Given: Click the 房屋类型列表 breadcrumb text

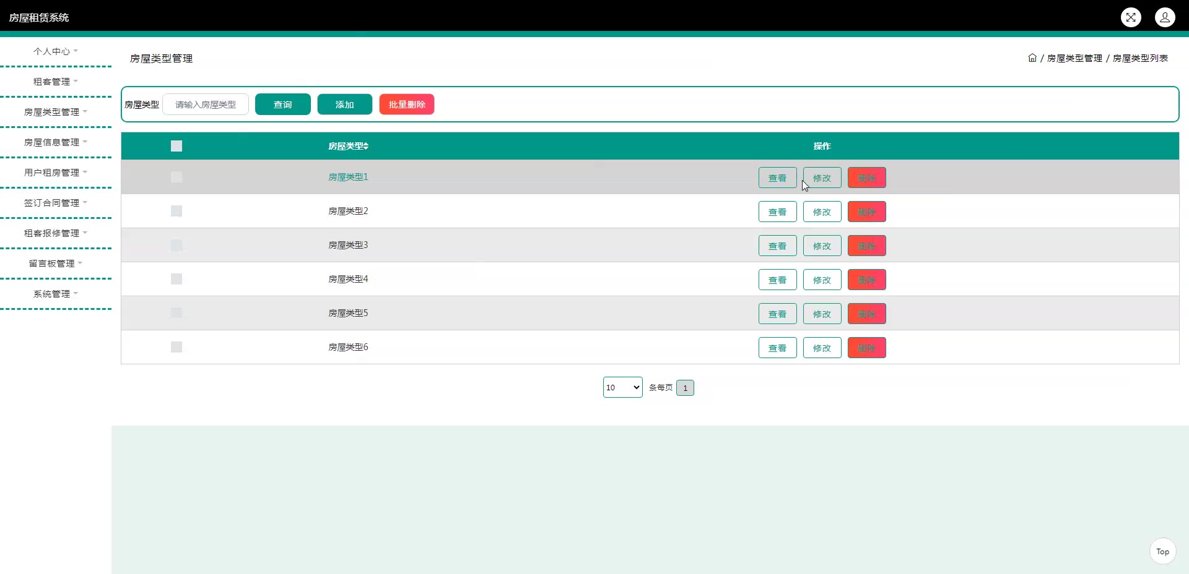Looking at the screenshot, I should pos(1140,58).
